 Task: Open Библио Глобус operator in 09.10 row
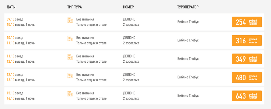[188, 22]
